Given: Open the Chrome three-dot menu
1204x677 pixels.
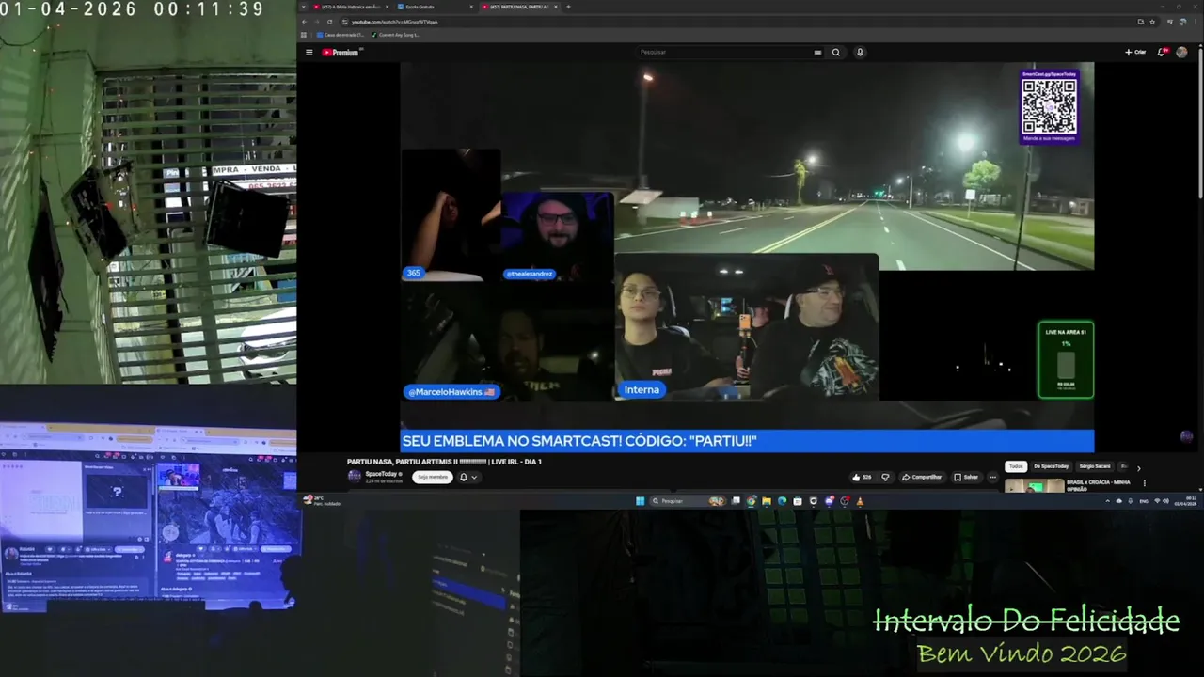Looking at the screenshot, I should pos(1196,22).
